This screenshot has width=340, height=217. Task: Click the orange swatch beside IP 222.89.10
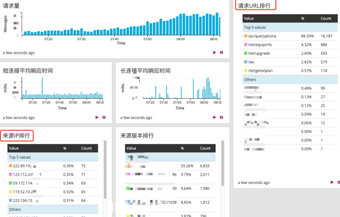pyautogui.click(x=10, y=166)
